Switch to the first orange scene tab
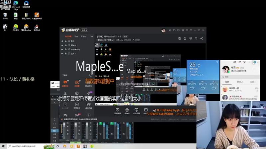Screen dimensions: 266x149 (68, 36)
